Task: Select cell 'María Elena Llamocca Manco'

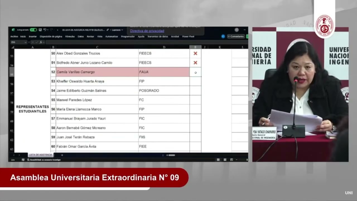Action: (x=97, y=109)
